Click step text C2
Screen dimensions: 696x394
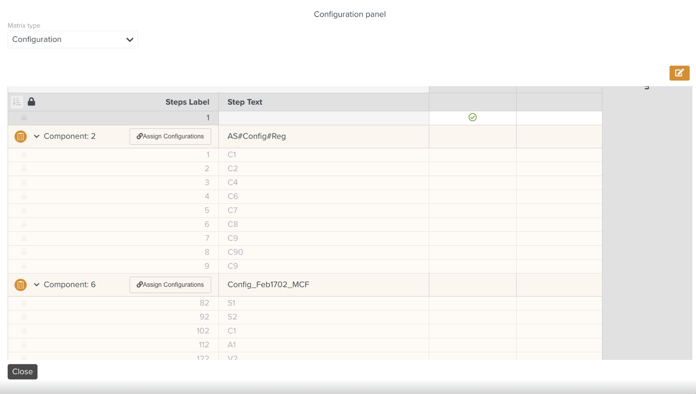click(x=233, y=168)
